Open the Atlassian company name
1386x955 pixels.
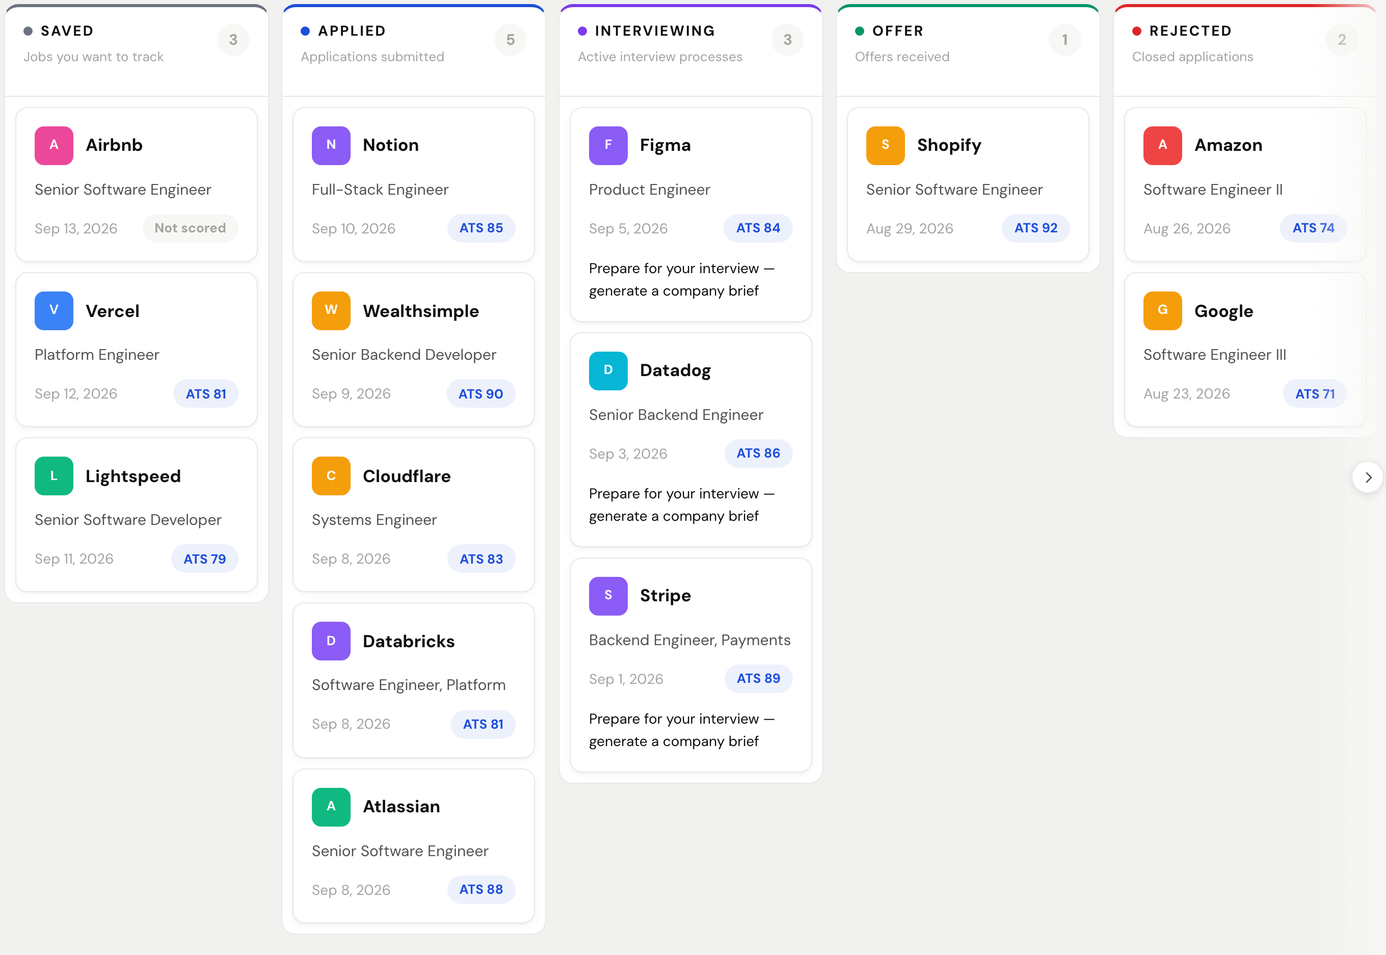tap(402, 807)
